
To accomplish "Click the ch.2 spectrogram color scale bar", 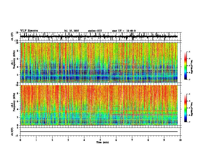I will 186,108.
